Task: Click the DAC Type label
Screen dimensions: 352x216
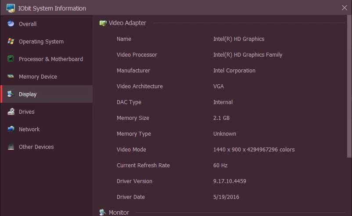Action: [129, 102]
